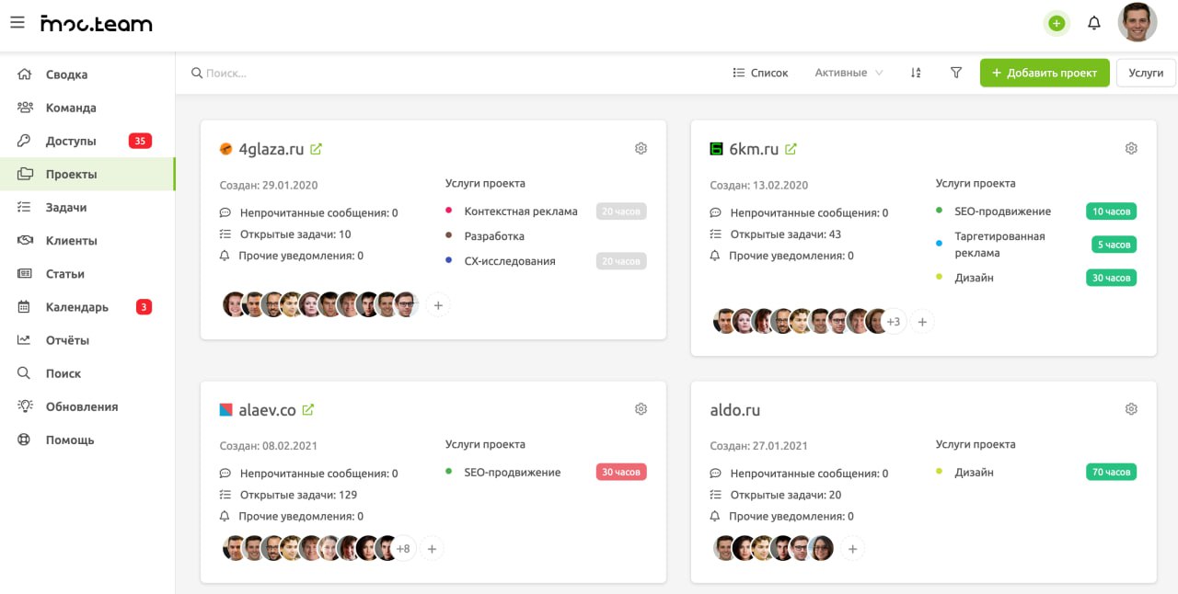Open external link icon next to 6km.ru

(791, 149)
